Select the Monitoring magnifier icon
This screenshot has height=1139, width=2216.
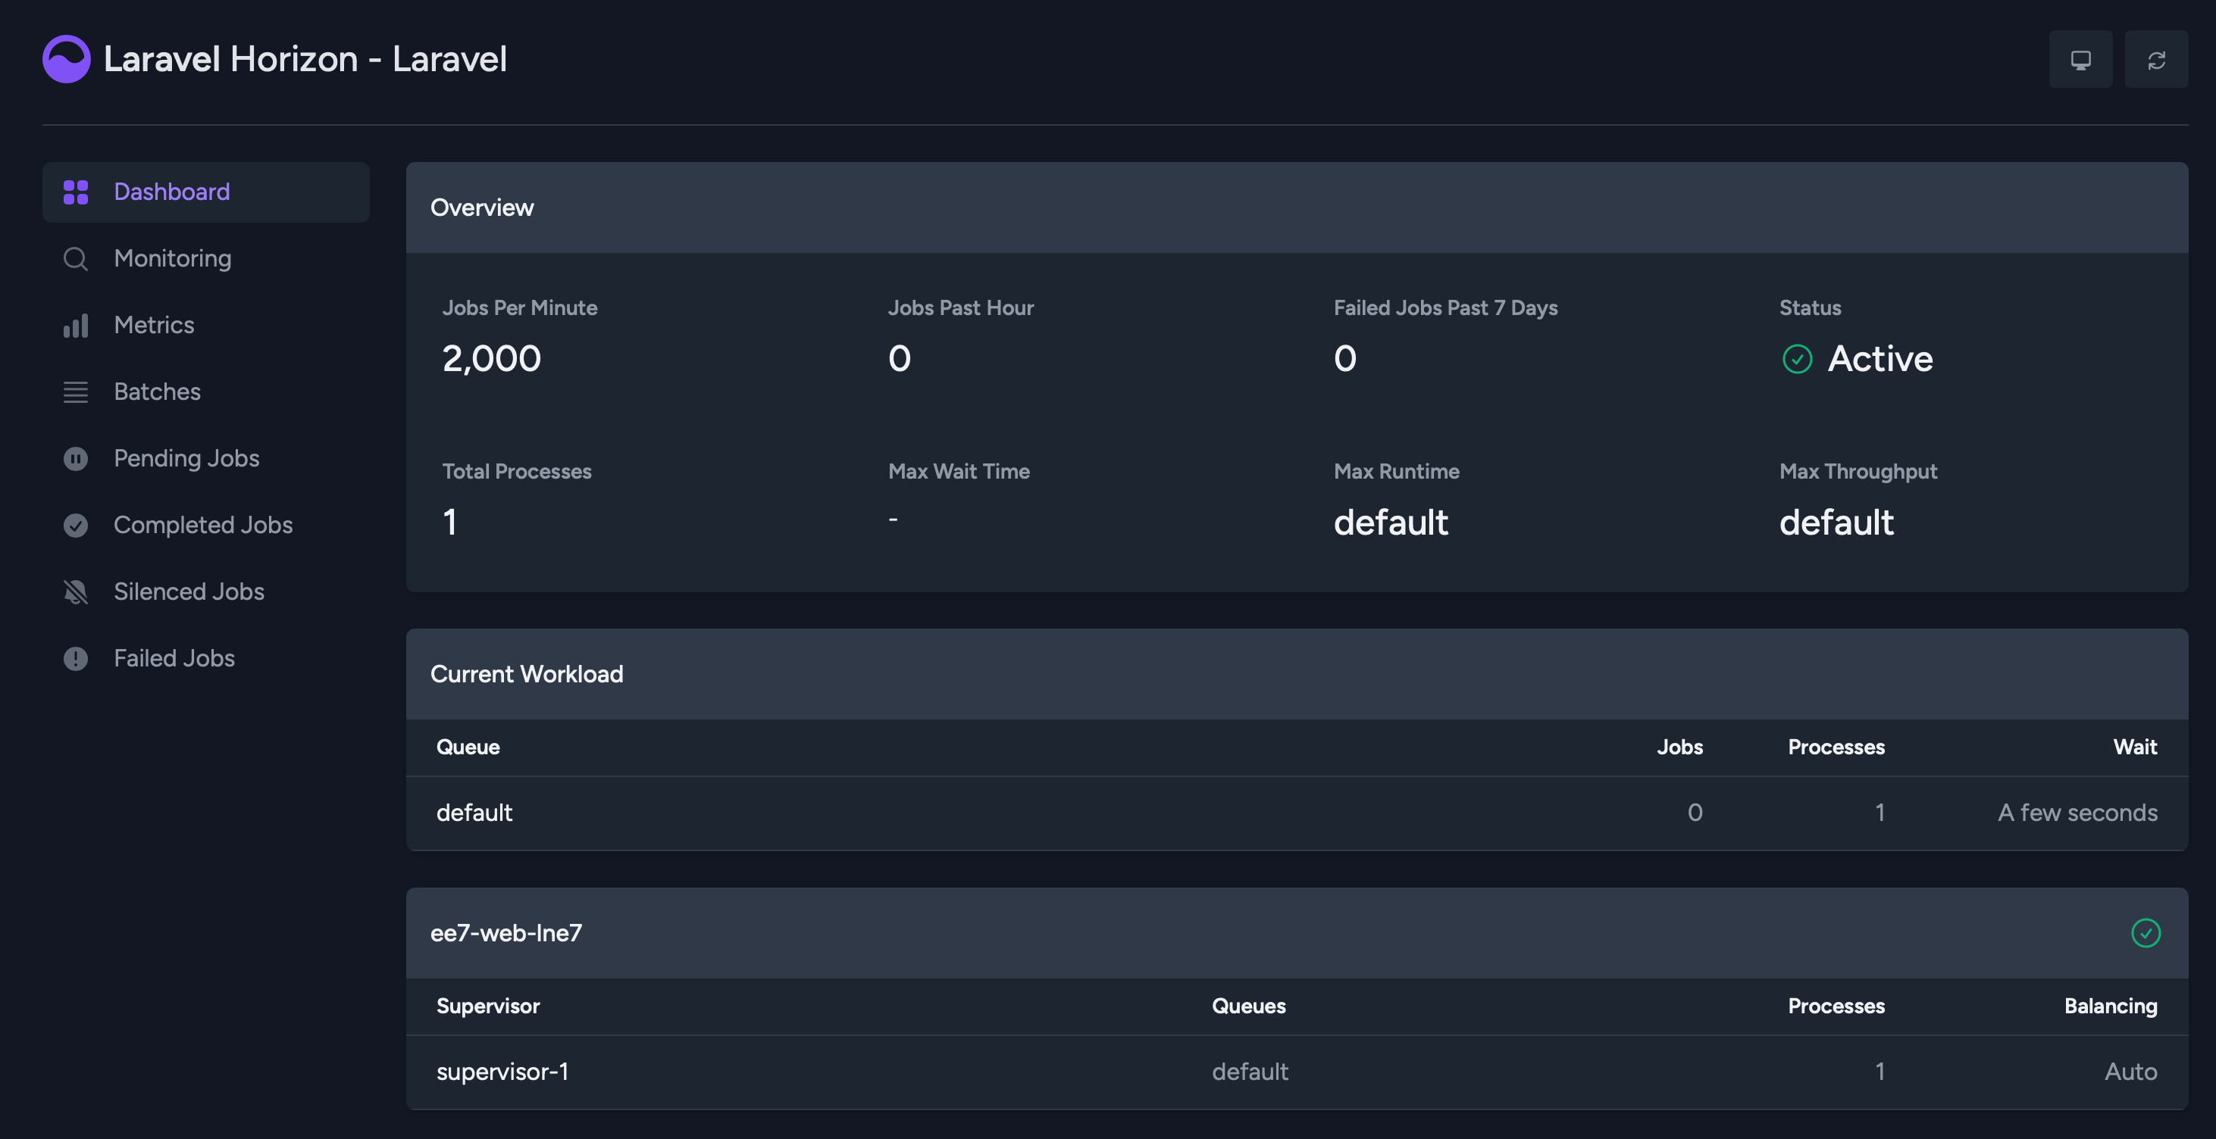point(76,258)
